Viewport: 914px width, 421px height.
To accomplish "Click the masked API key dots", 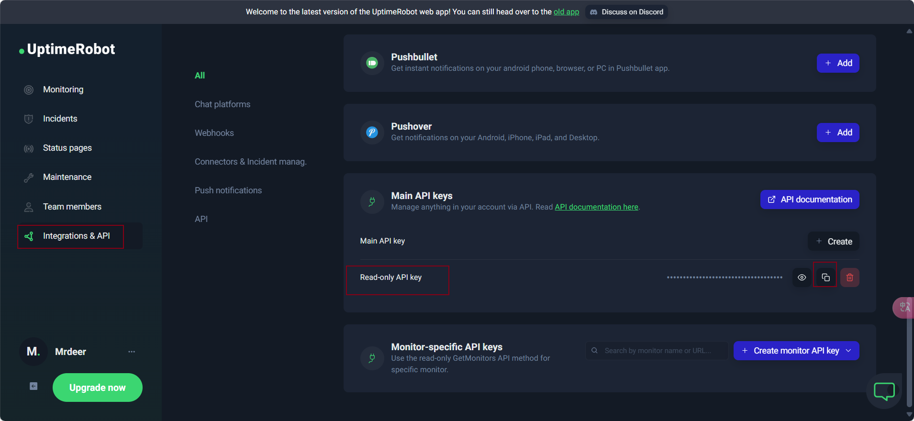I will point(725,277).
